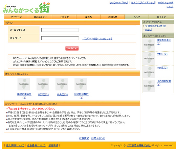Open the forgot password link
The width and height of the screenshot is (179, 152).
(x=97, y=39)
